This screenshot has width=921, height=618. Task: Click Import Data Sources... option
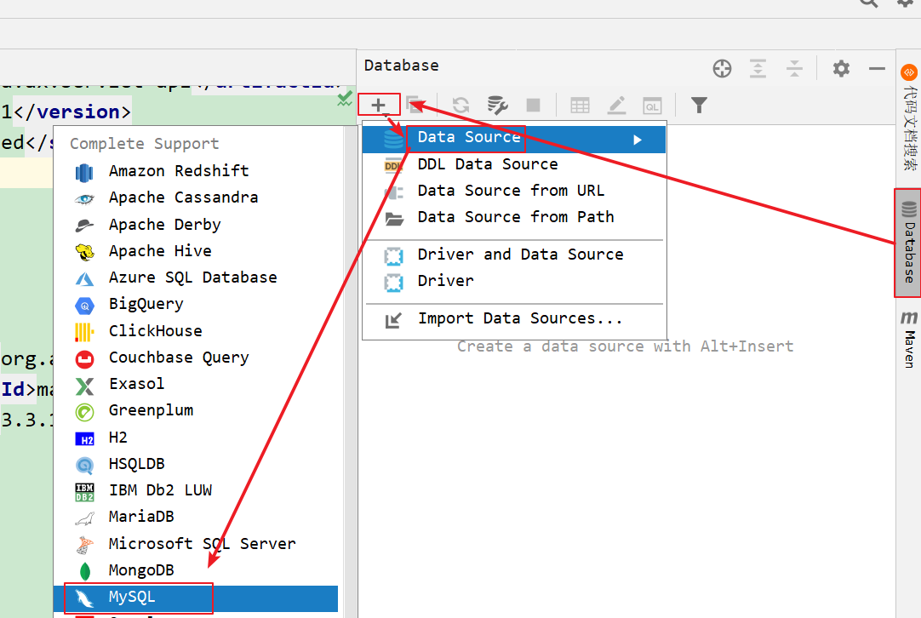(519, 318)
